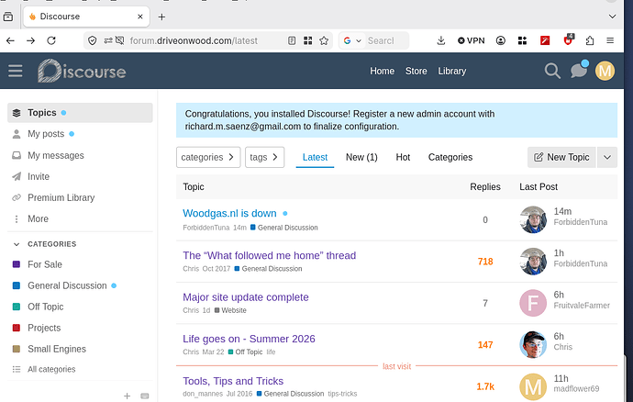
Task: Click the tracking protection shield icon
Action: 93,40
